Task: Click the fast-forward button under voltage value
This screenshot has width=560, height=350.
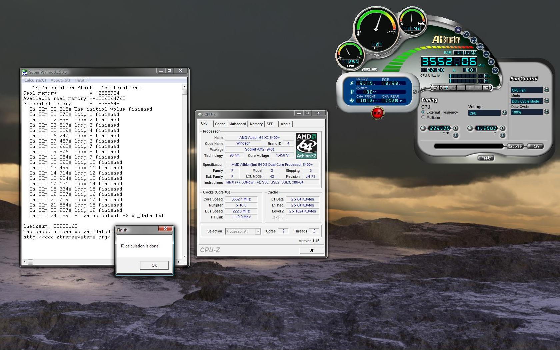Action: click(x=503, y=135)
